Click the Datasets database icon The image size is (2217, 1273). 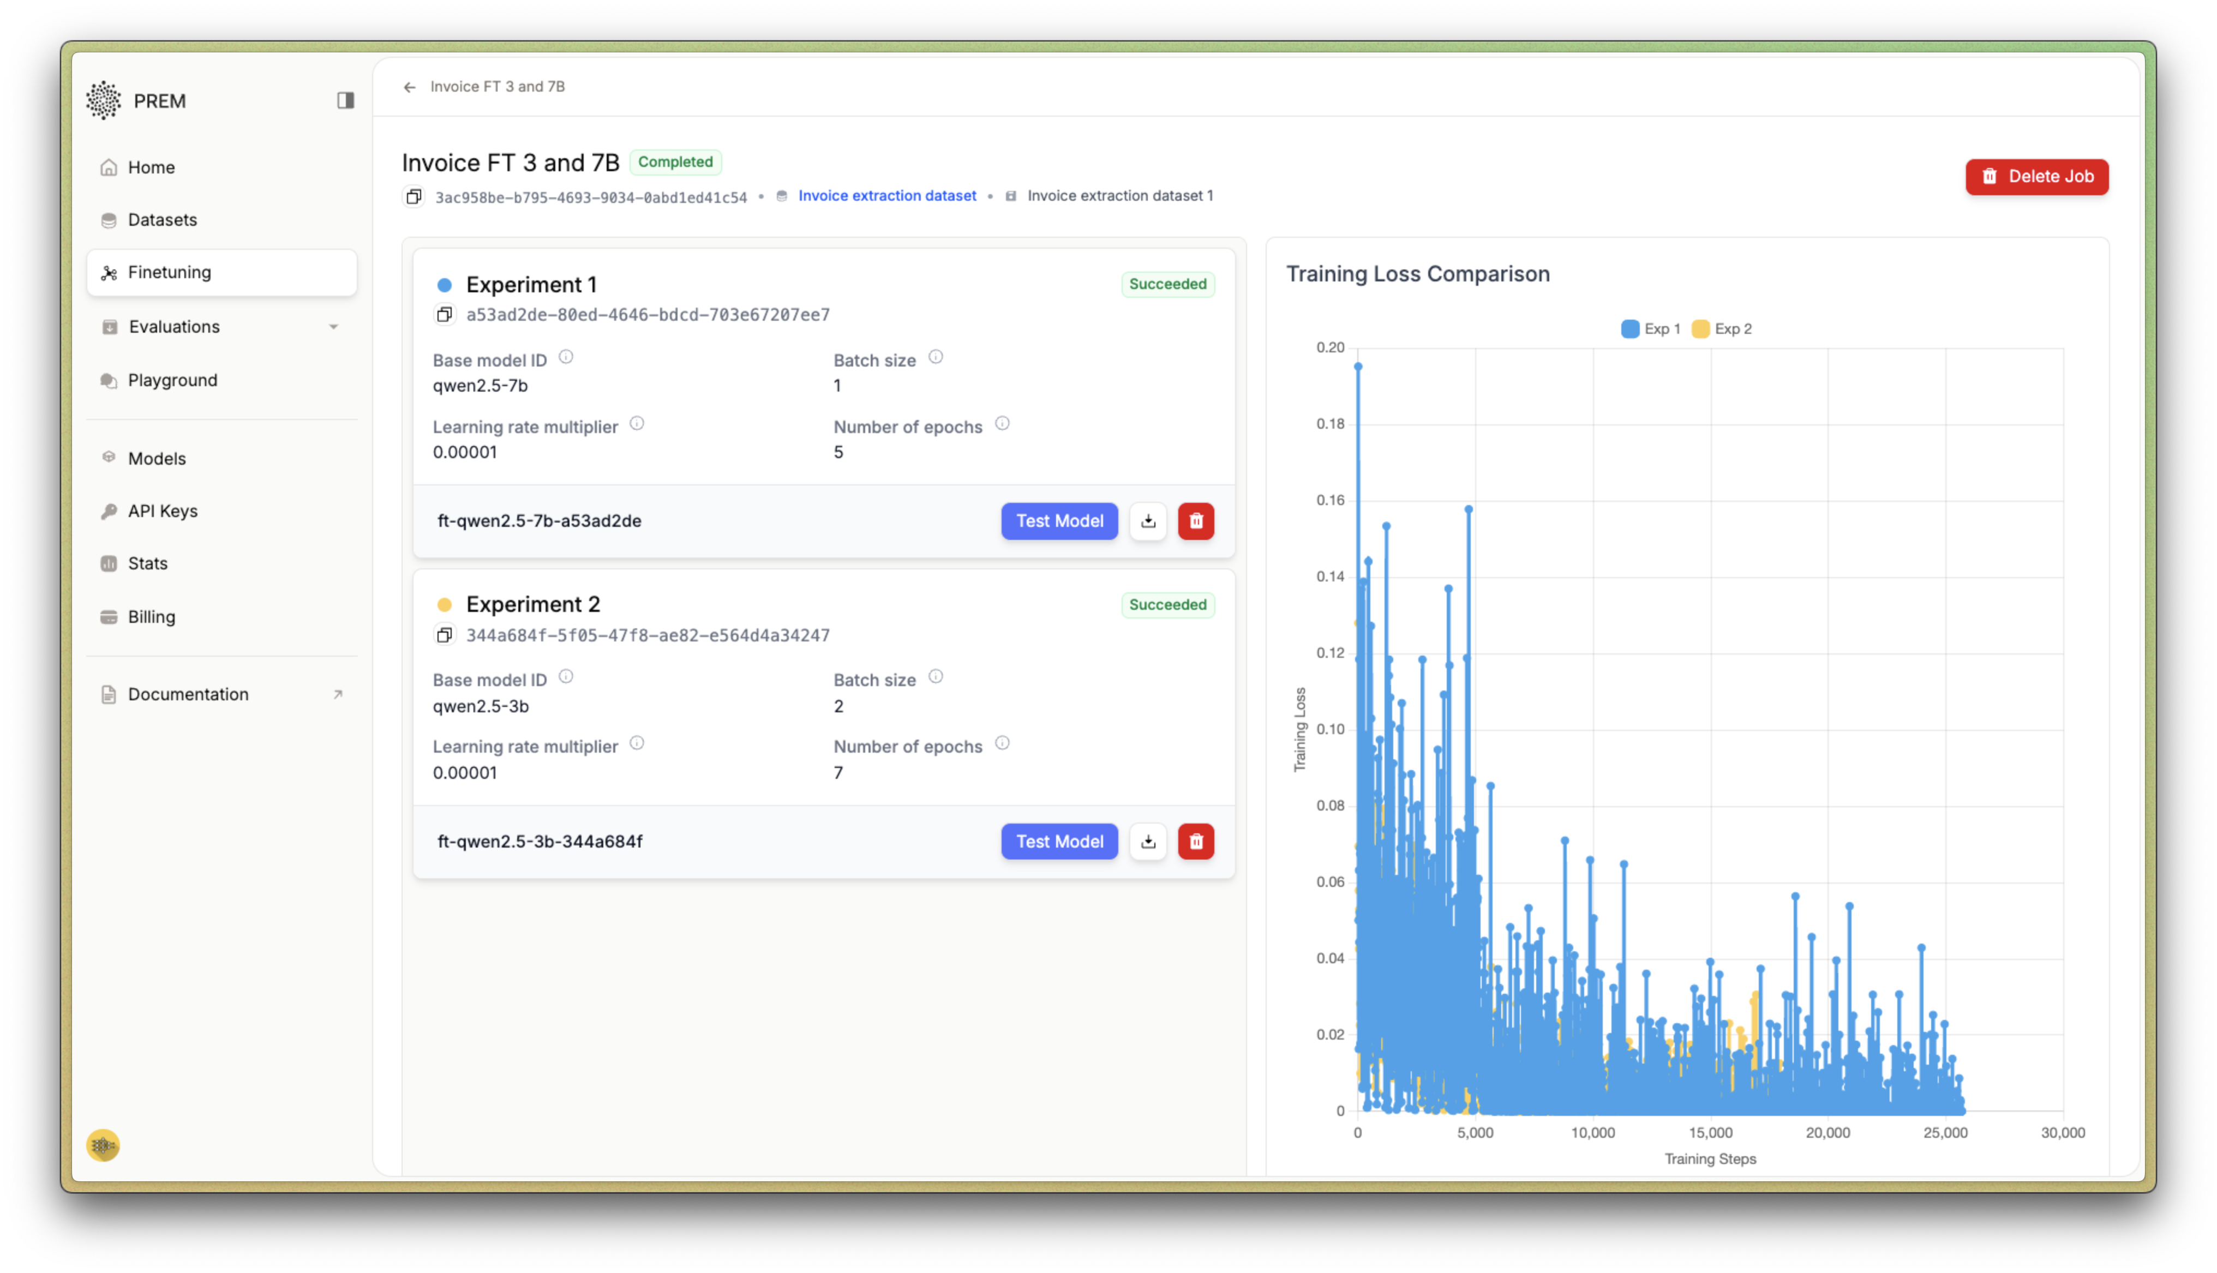click(109, 219)
